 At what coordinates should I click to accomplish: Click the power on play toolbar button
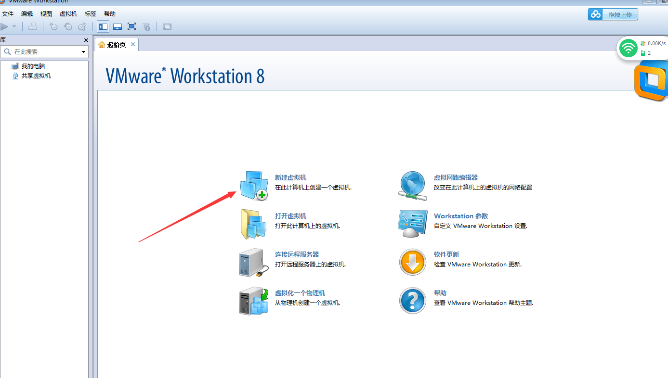tap(4, 26)
